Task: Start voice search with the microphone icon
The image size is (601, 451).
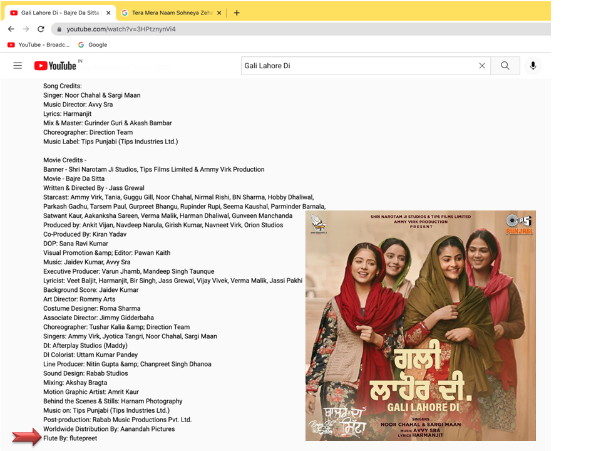Action: (x=533, y=66)
